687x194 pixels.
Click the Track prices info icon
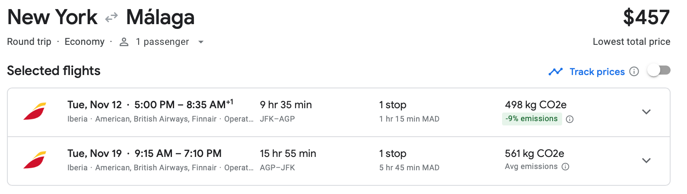(634, 72)
